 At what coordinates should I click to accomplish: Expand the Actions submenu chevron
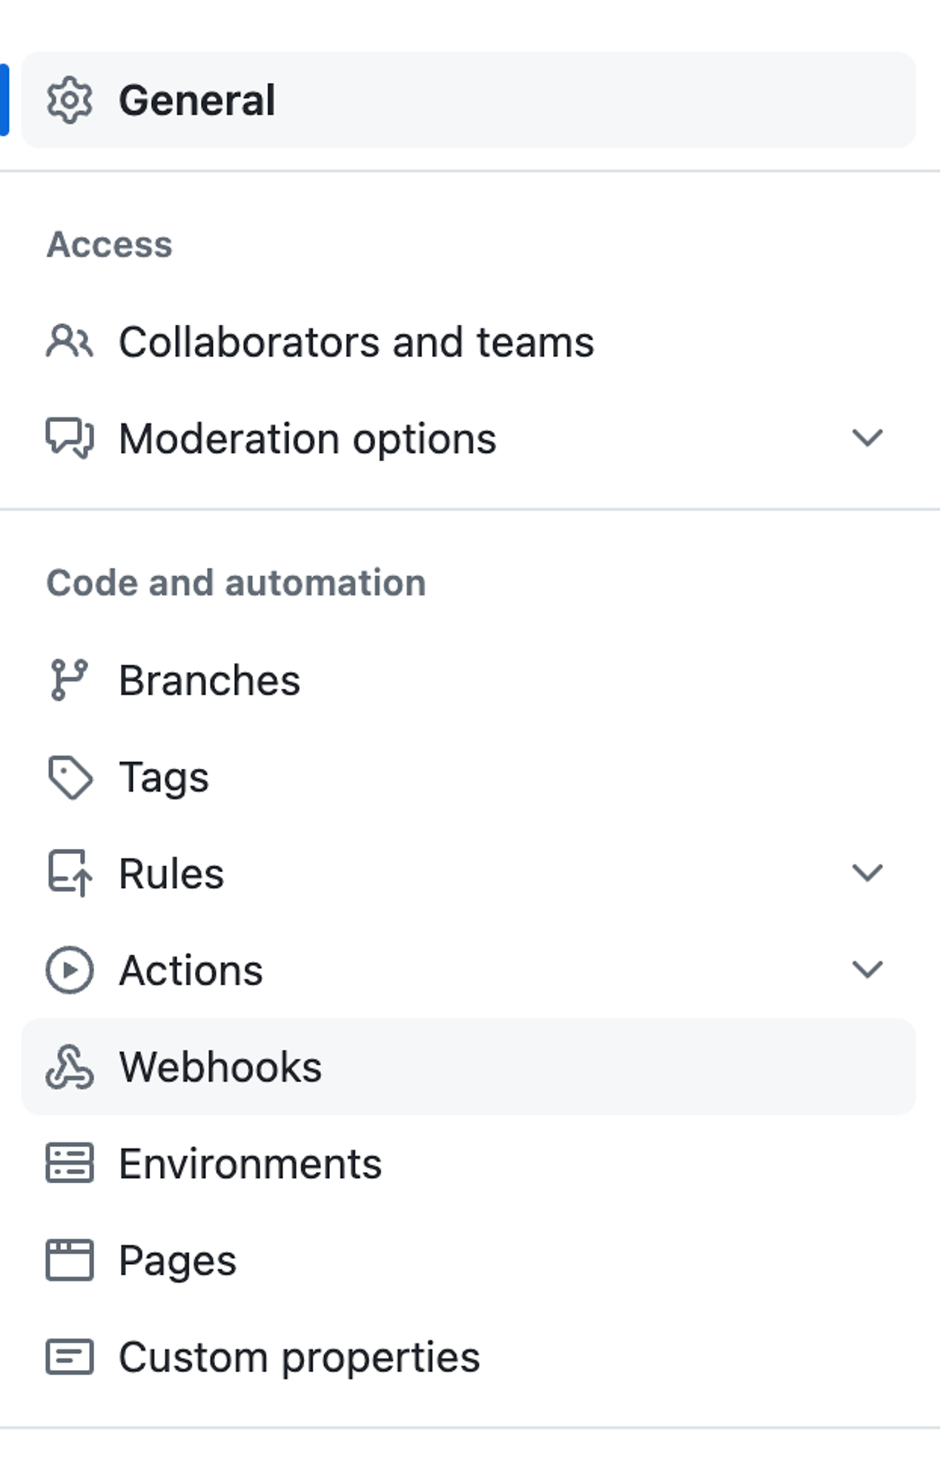[x=867, y=970]
